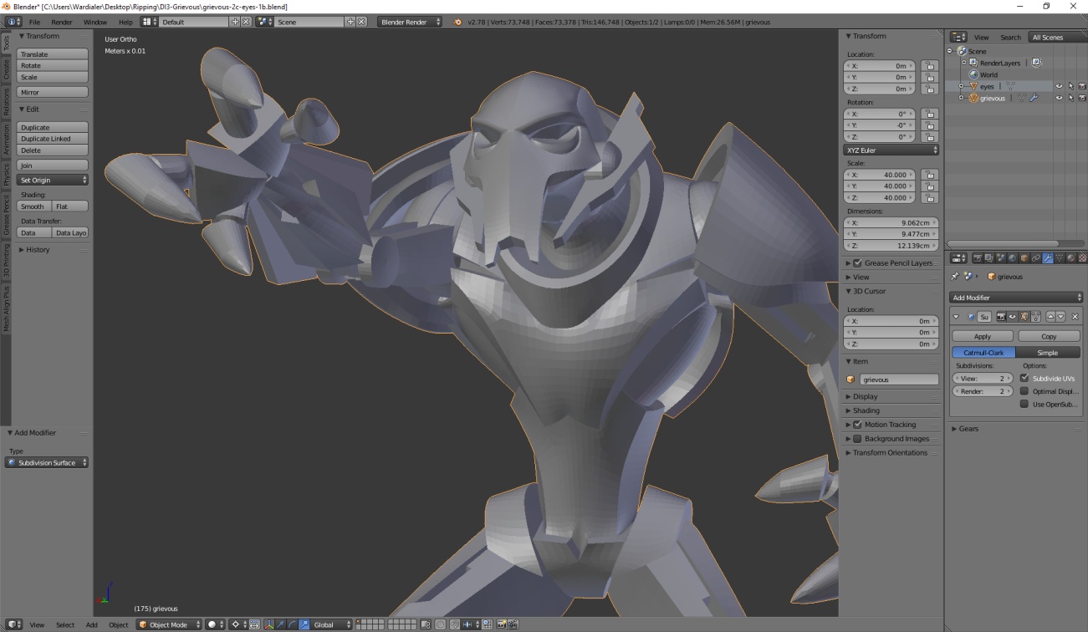
Task: Enable the Optimal Display checkbox
Action: pyautogui.click(x=1024, y=391)
